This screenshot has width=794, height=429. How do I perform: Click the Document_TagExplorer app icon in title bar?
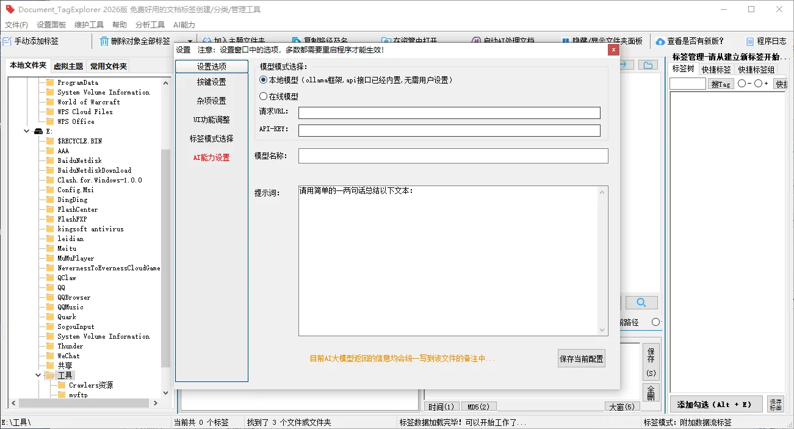click(x=10, y=9)
